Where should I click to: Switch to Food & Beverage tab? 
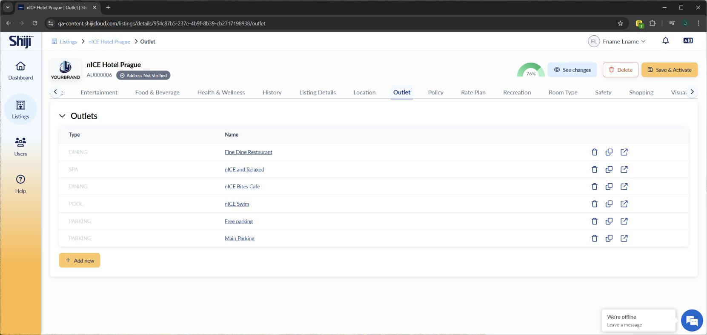click(157, 92)
